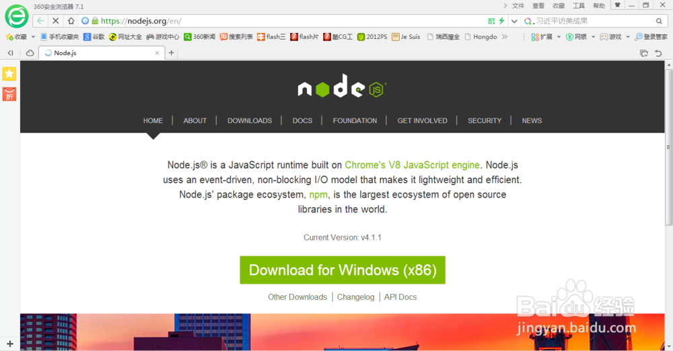Open the 帮助 menu

(x=599, y=5)
